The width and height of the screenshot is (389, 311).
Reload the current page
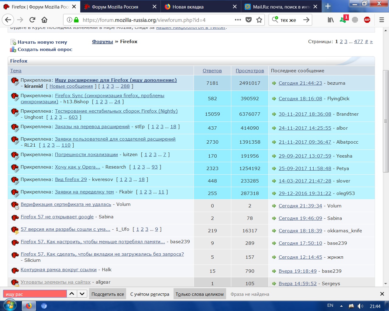[32, 20]
